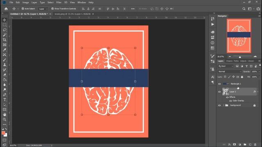Image resolution: width=262 pixels, height=147 pixels.
Task: Select the Eraser tool
Action: pos(5,75)
